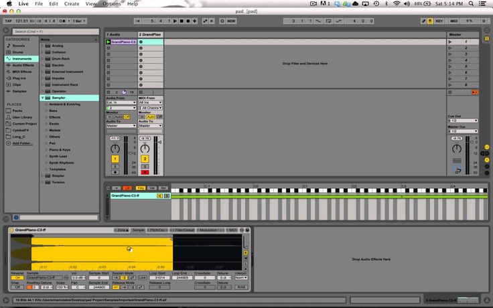Click the browser search field
This screenshot has width=493, height=308.
(x=56, y=31)
